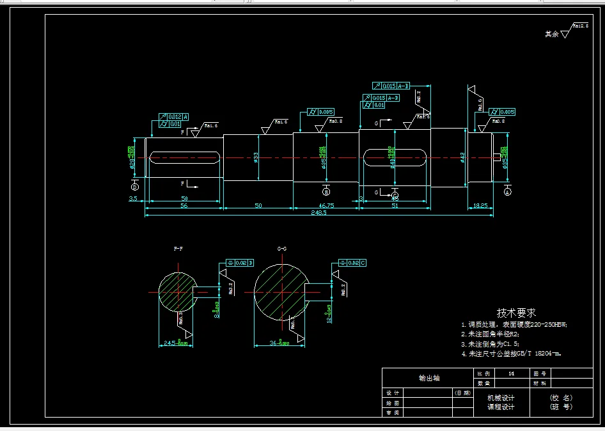Pick the 3.5 dimension at shaft's left end
Screen dimensions: 605x431
coord(133,199)
